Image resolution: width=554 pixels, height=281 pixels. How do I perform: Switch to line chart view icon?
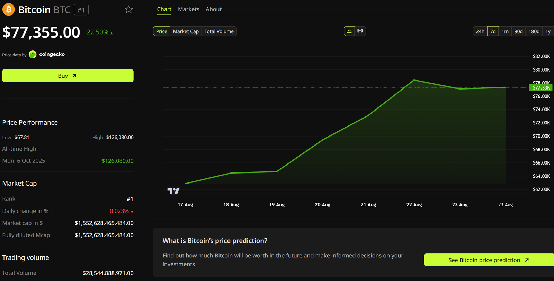(349, 31)
